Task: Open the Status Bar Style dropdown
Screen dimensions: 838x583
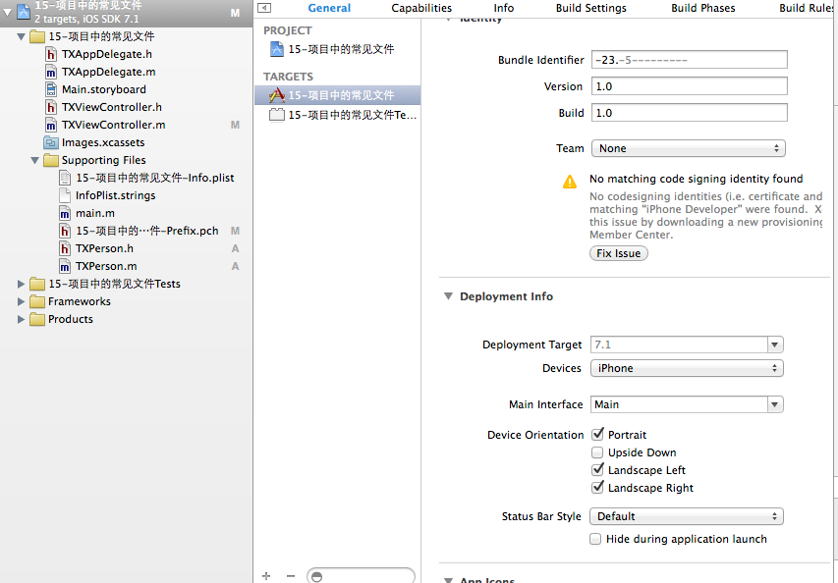Action: (x=687, y=516)
